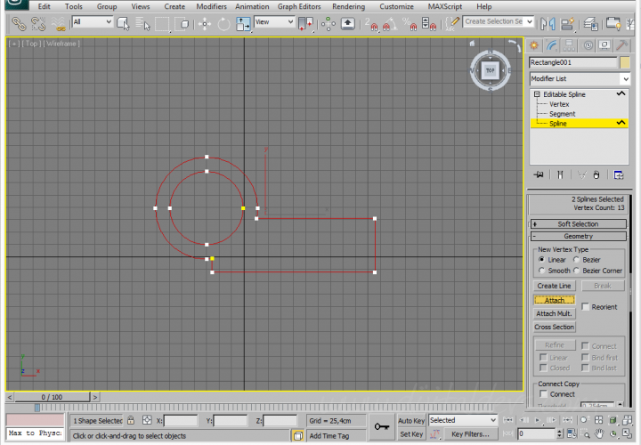This screenshot has width=641, height=445.
Task: Click the Mirror tool in toolbar
Action: (x=548, y=22)
